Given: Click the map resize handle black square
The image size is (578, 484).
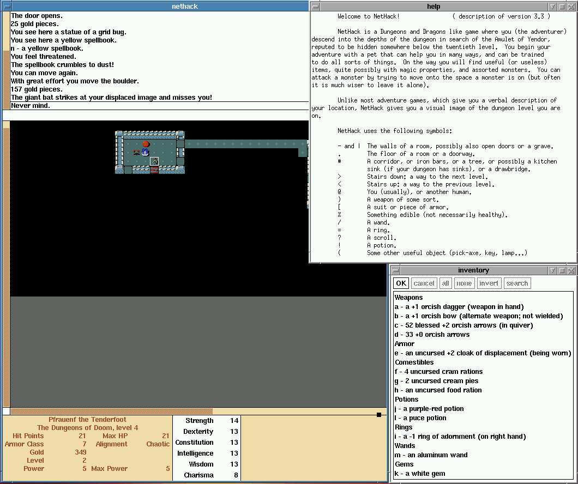Looking at the screenshot, I should pyautogui.click(x=379, y=415).
